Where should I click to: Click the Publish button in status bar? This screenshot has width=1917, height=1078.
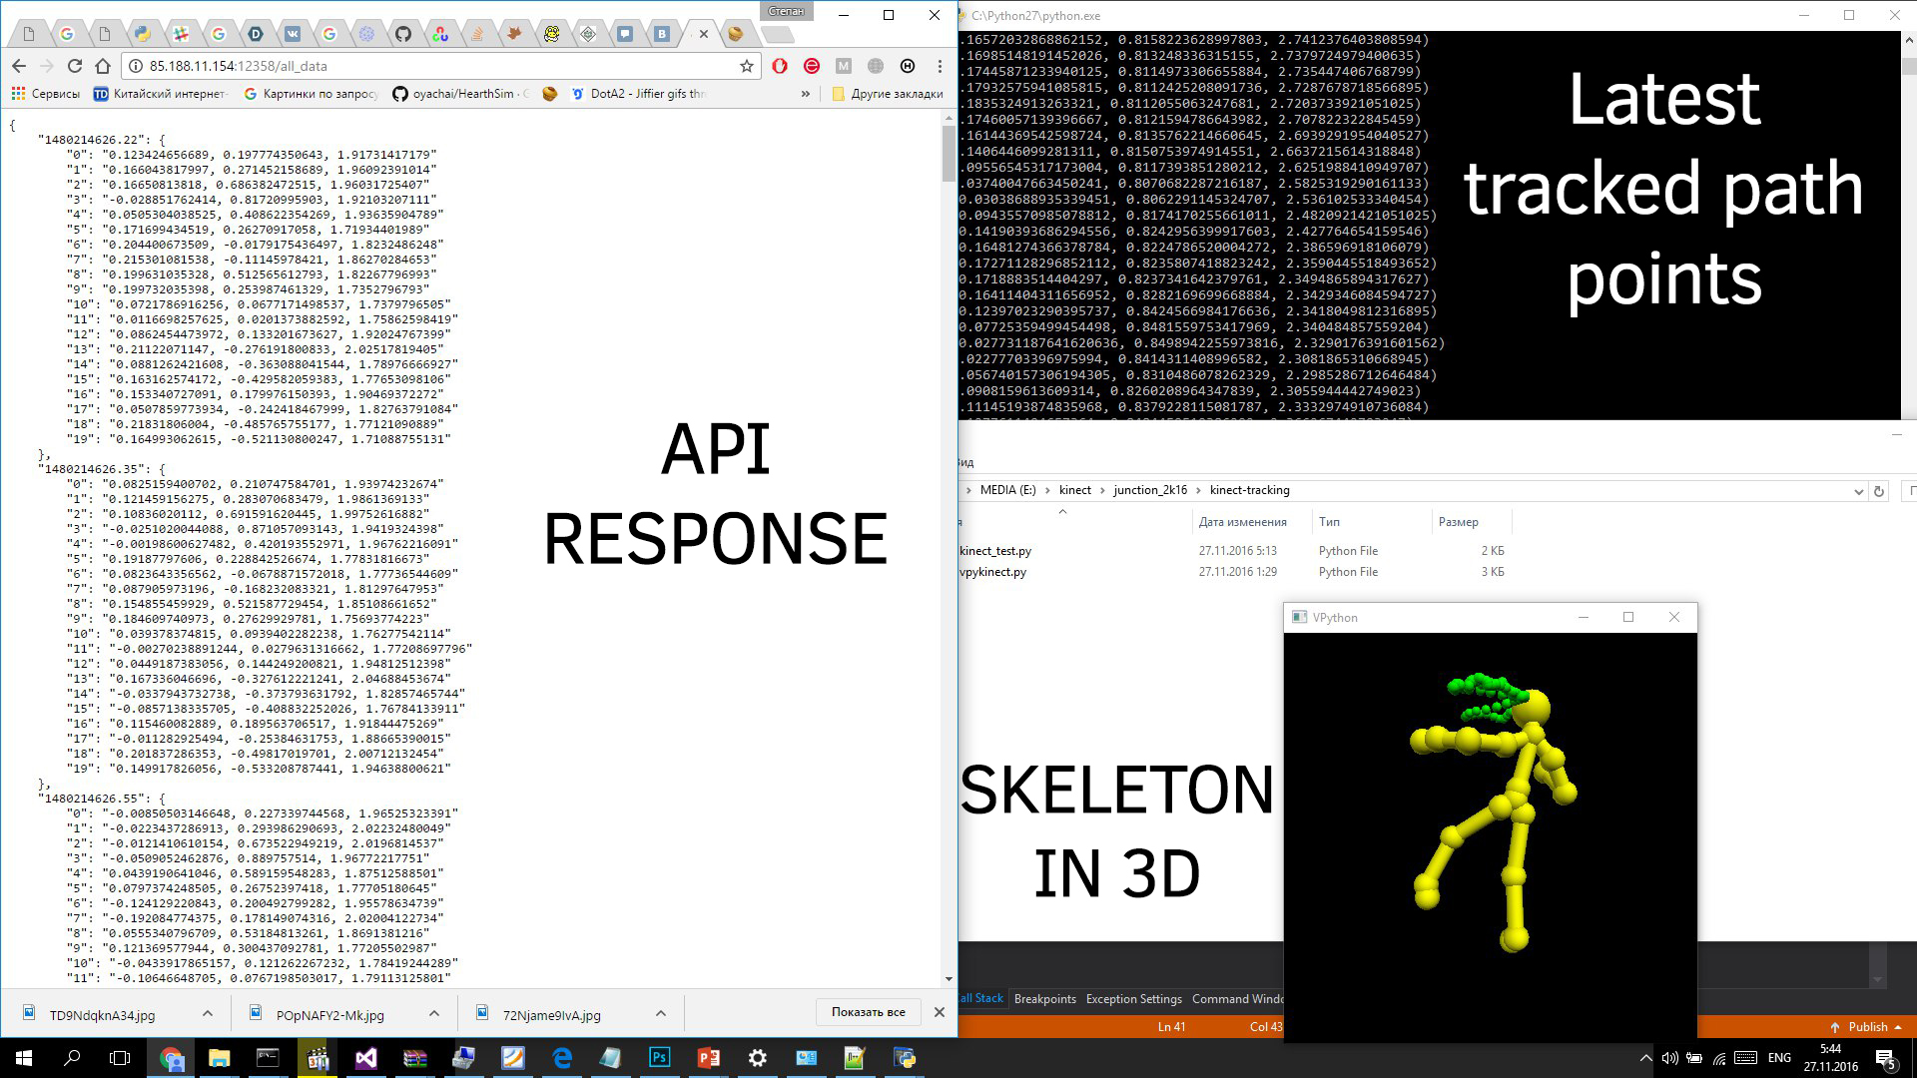pyautogui.click(x=1866, y=1027)
